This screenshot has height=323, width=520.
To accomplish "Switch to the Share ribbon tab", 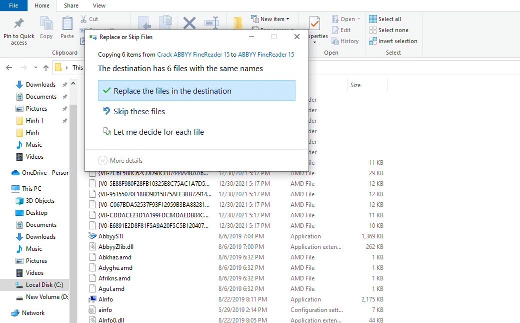I will [71, 6].
